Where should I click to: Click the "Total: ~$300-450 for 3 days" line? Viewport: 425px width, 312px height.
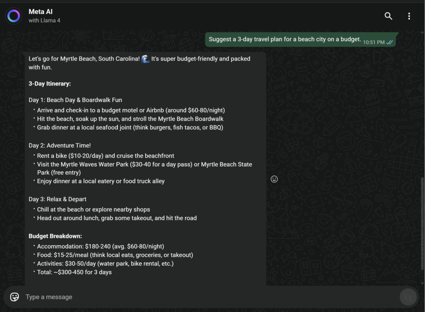[x=74, y=272]
